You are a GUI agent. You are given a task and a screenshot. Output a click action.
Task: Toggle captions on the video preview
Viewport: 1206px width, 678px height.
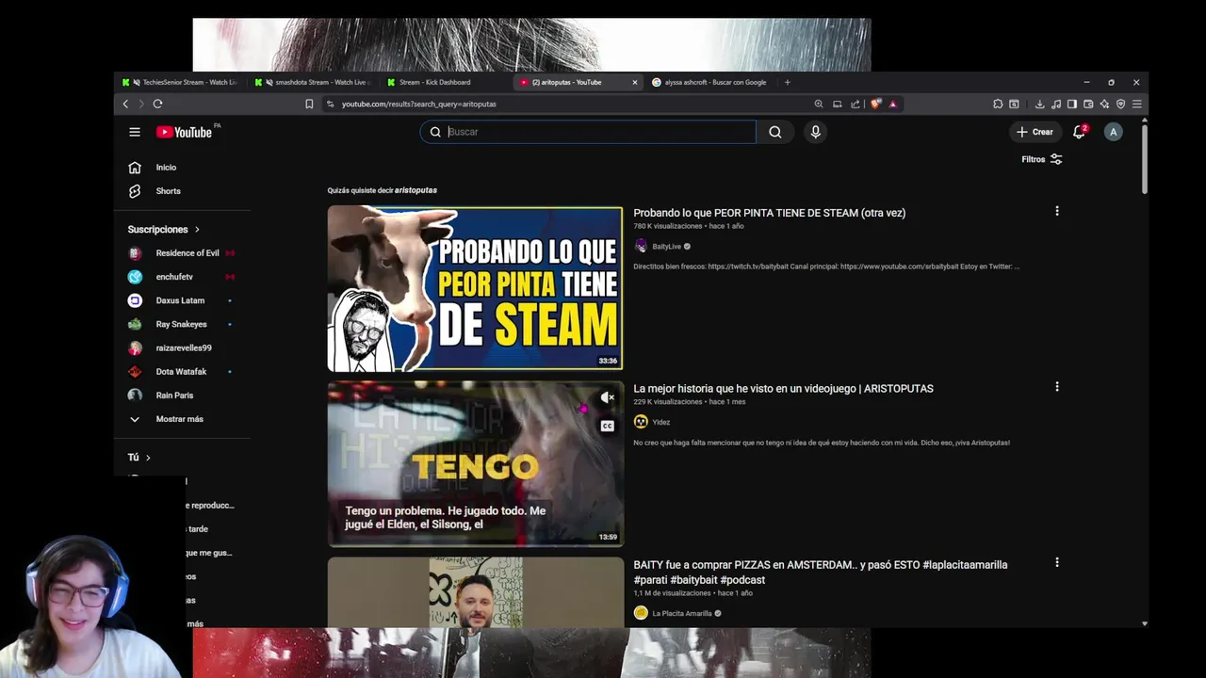click(608, 426)
